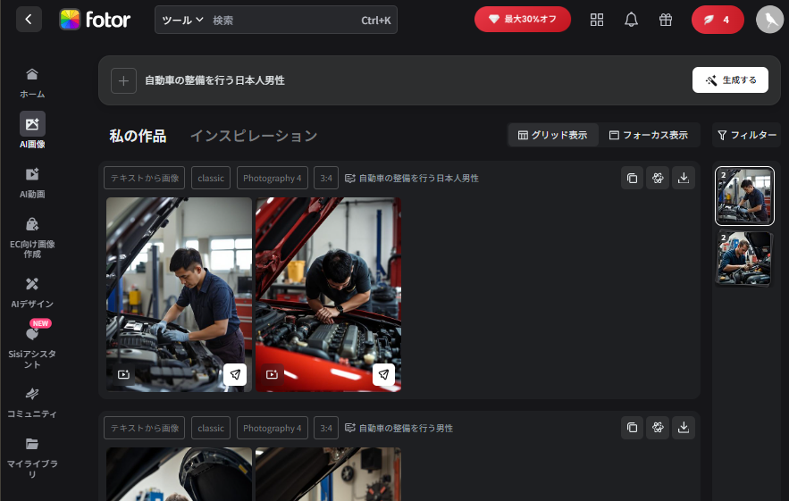Copy the first prompt with copy icon
This screenshot has width=789, height=501.
(632, 178)
